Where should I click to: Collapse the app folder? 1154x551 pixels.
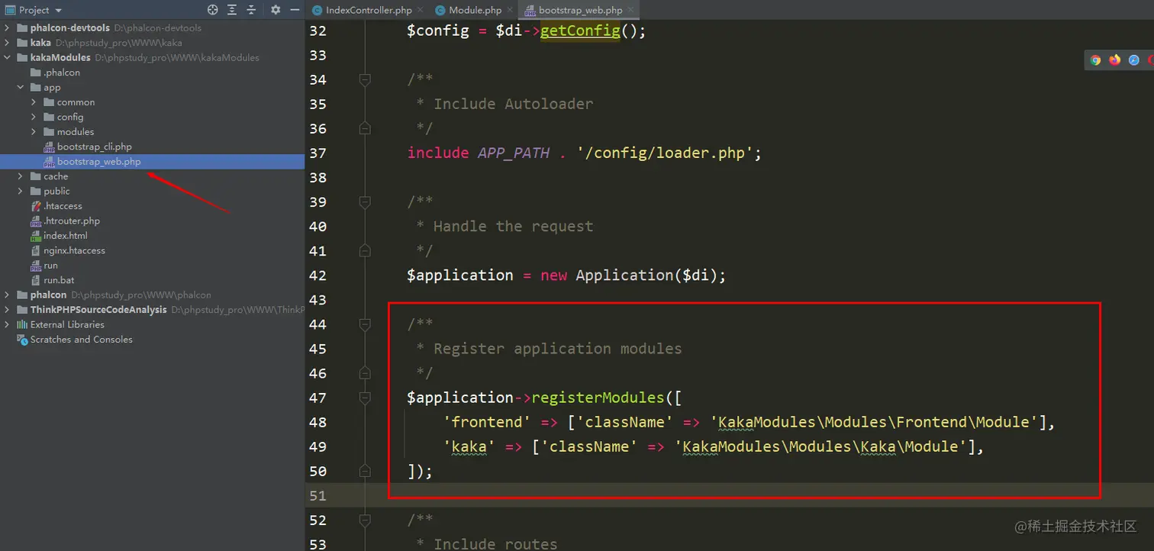pos(21,88)
